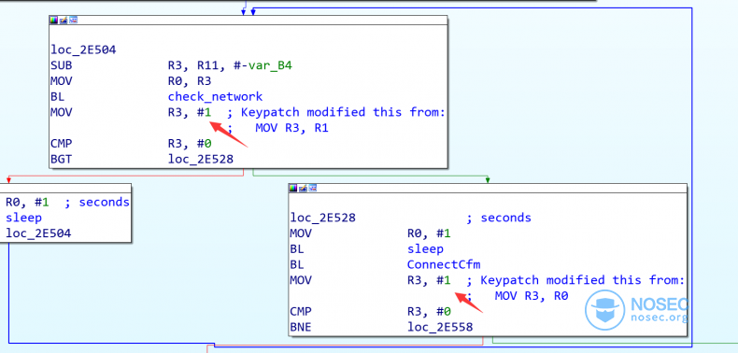
Task: Click 'R0, #1' in the left sleep node
Action: [x=27, y=202]
